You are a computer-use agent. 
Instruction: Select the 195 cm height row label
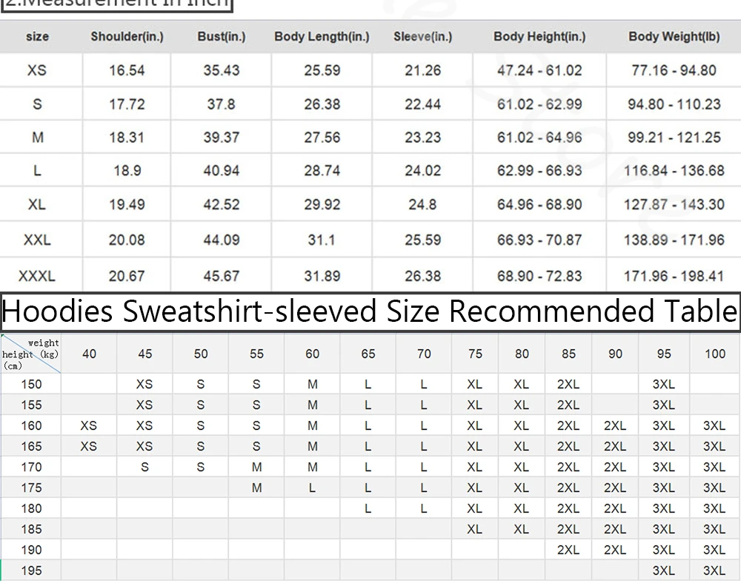click(x=31, y=570)
